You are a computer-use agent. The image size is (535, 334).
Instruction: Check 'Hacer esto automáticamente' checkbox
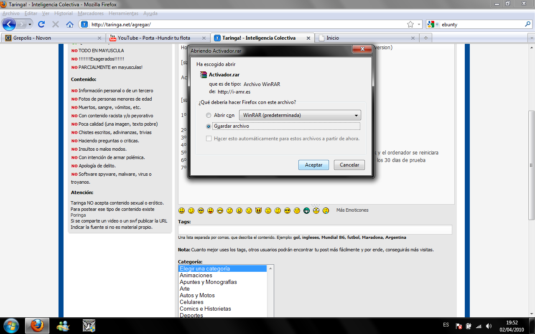click(x=209, y=139)
